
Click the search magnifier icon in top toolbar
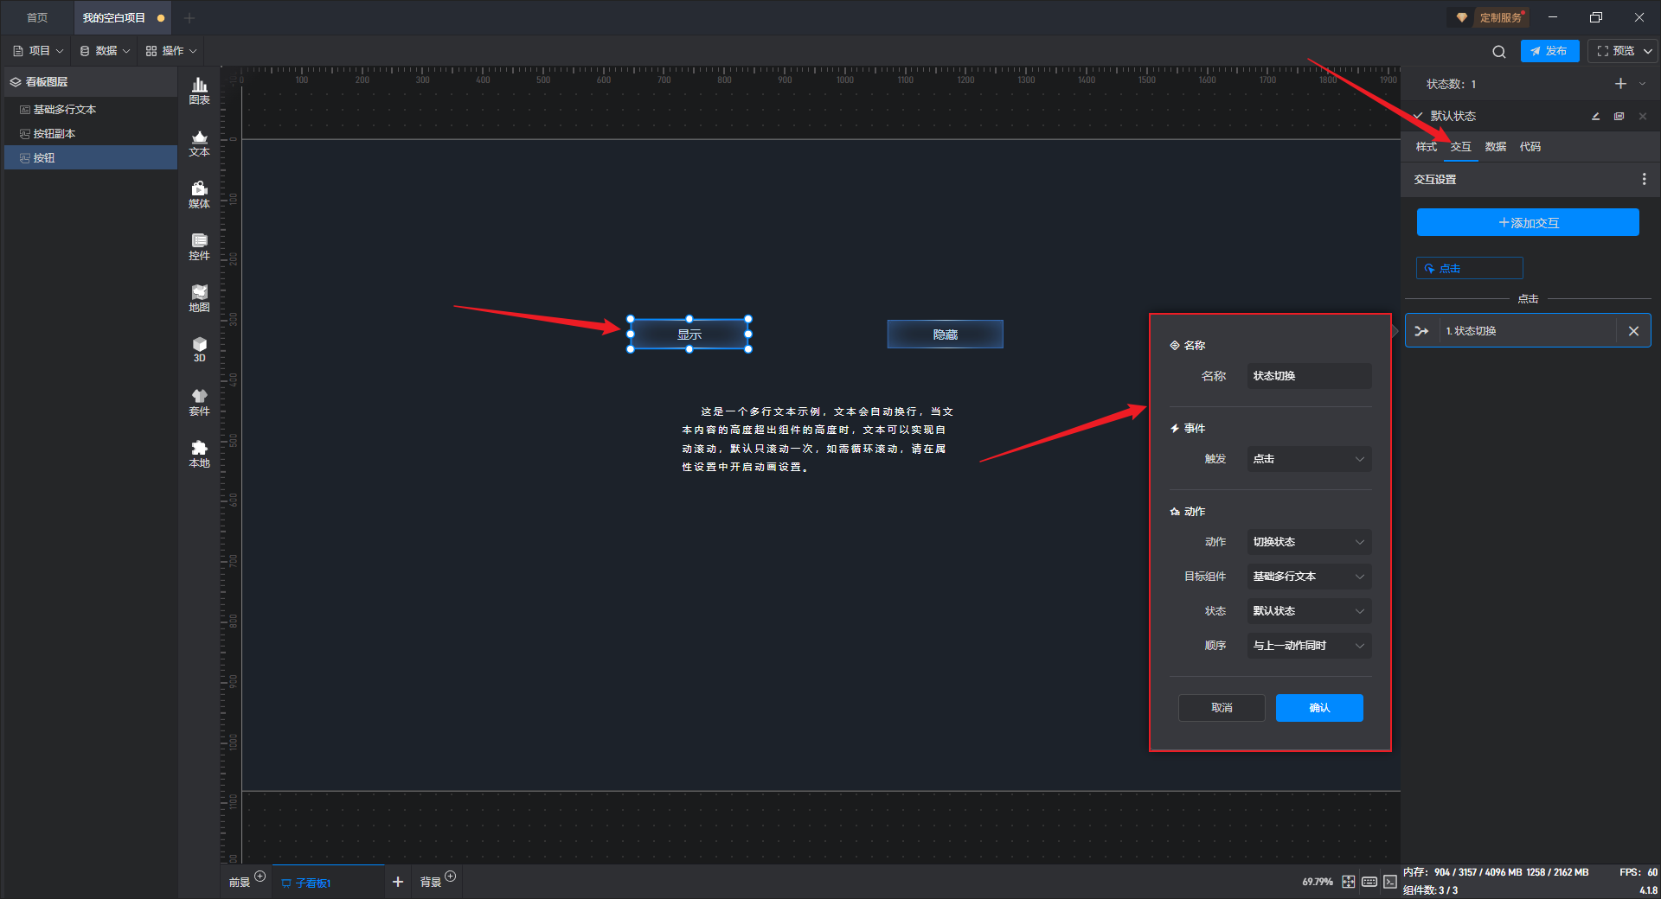1499,52
